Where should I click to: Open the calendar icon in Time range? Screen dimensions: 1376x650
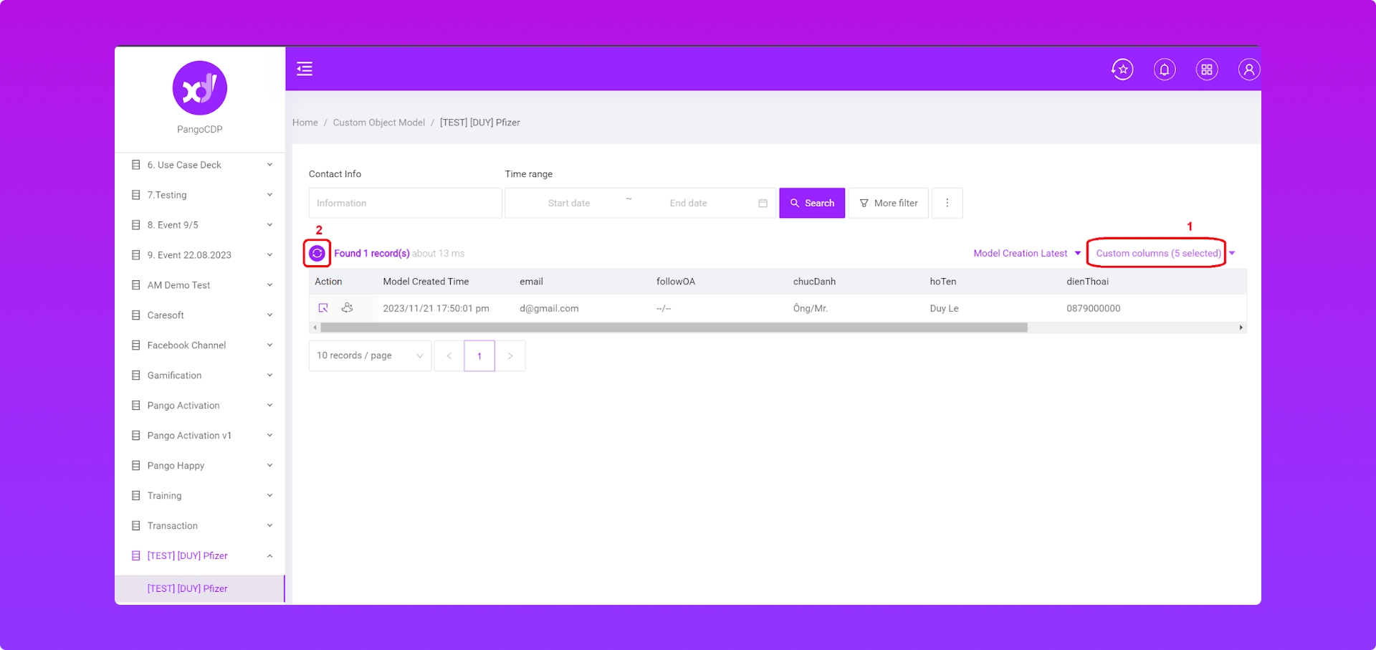click(x=763, y=204)
